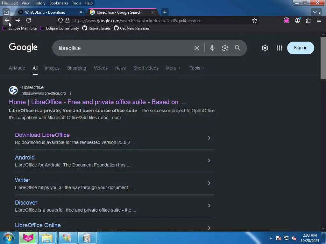The image size is (326, 244).
Task: Close the WinCDEmu - Download tab
Action: [81, 12]
